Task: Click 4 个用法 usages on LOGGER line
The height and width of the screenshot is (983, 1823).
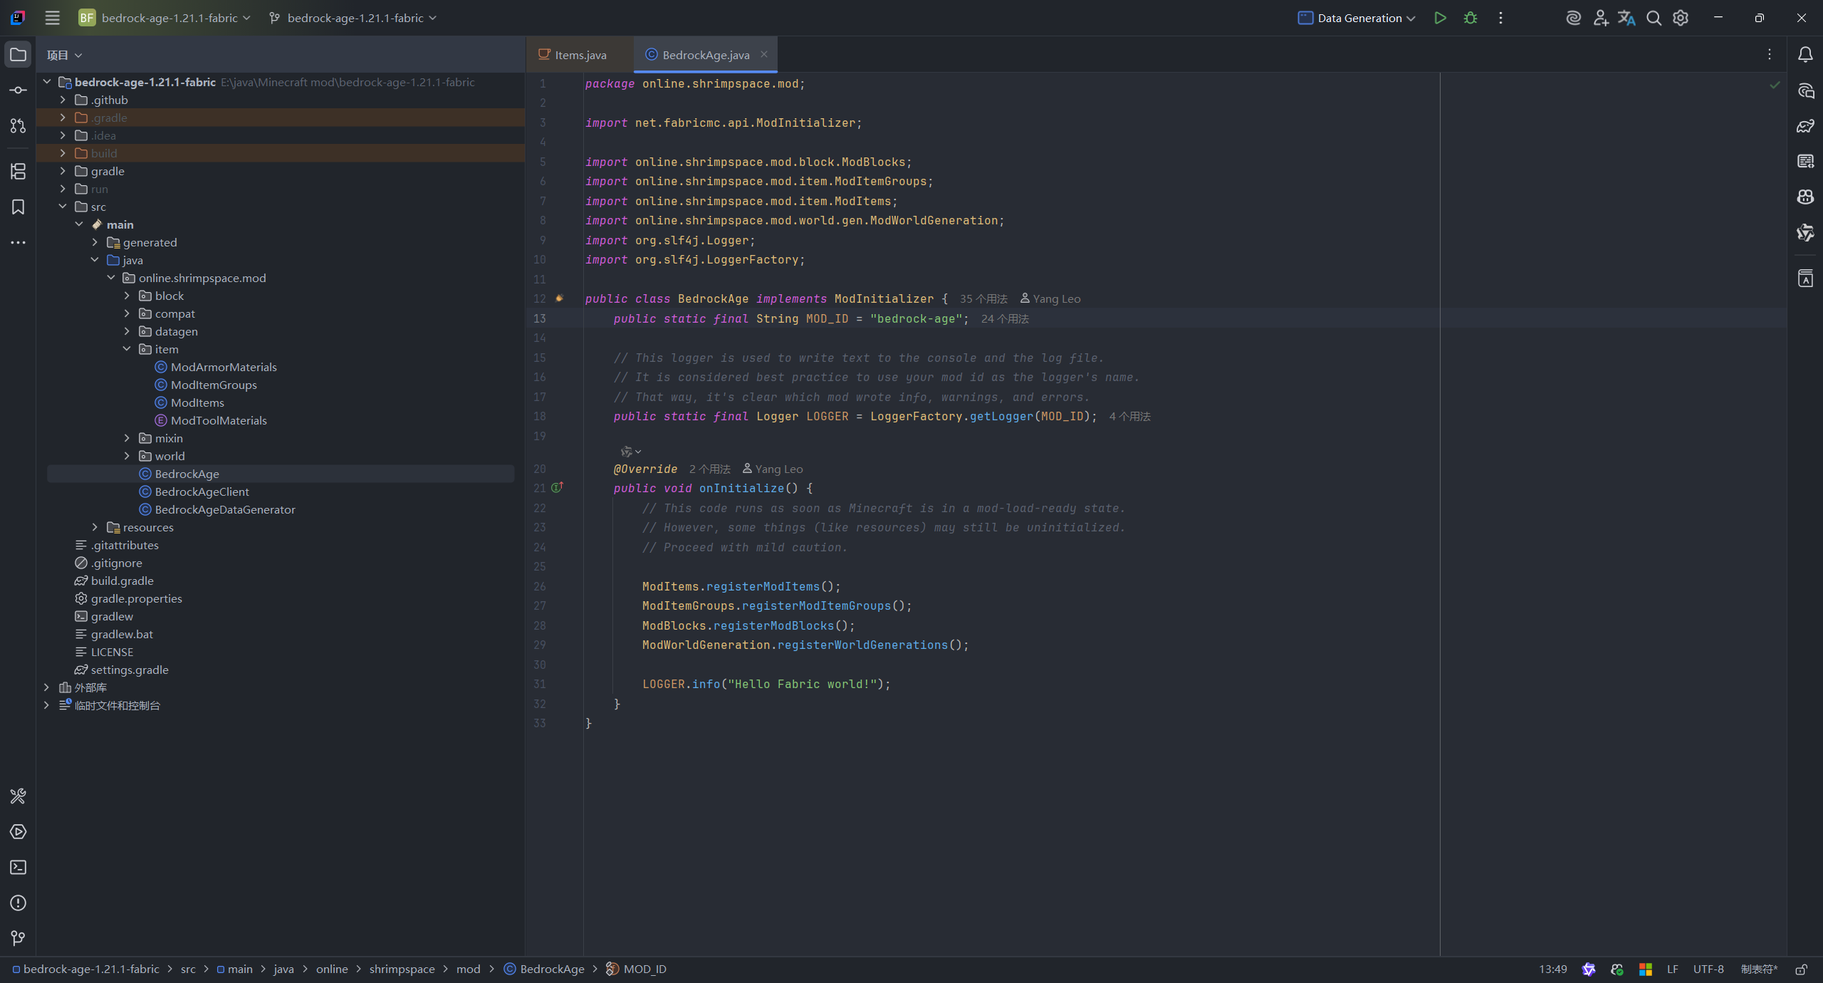Action: tap(1129, 417)
